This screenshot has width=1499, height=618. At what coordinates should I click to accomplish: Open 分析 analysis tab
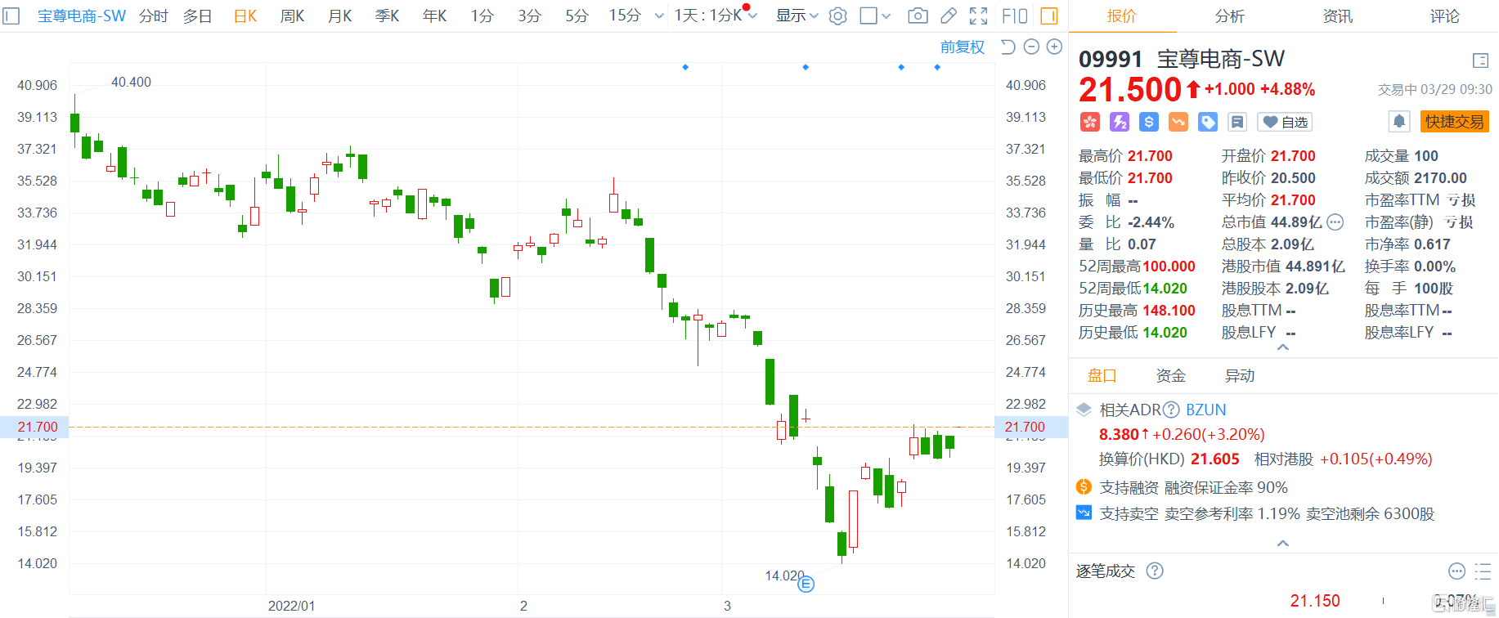(1229, 16)
